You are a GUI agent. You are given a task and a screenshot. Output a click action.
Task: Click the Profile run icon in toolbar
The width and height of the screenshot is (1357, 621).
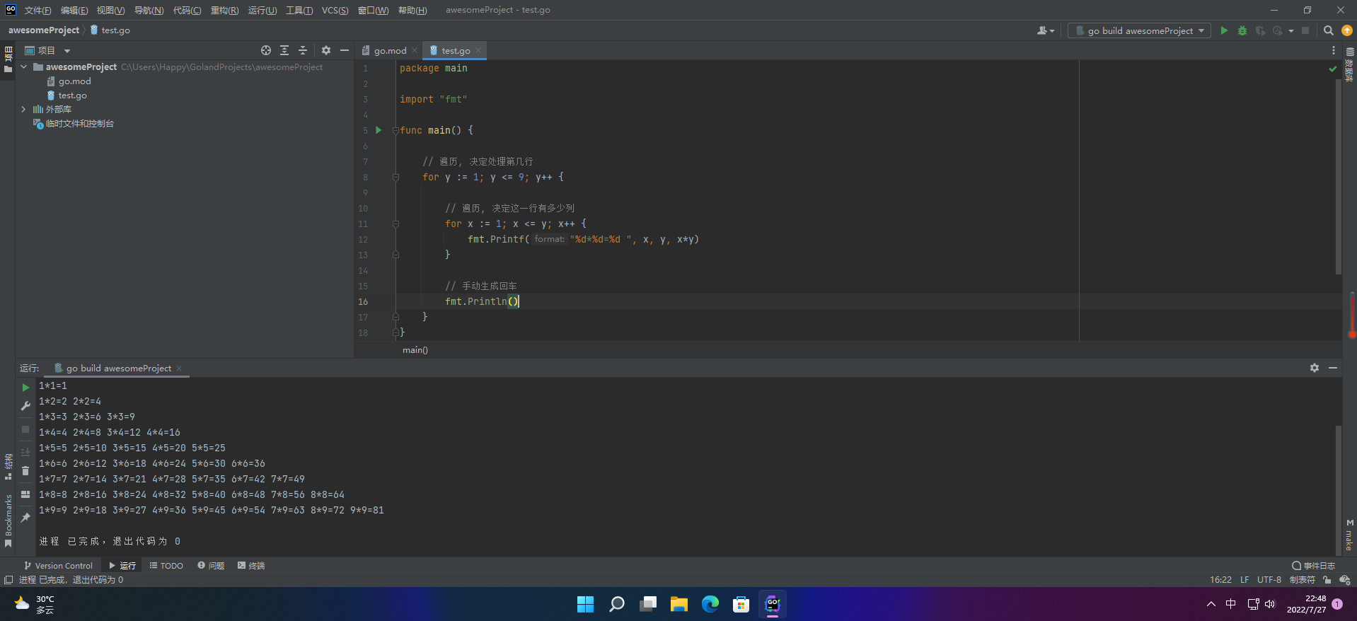tap(1277, 30)
